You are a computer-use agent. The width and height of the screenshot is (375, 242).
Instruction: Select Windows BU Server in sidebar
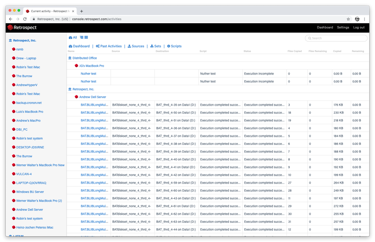[x=30, y=192]
